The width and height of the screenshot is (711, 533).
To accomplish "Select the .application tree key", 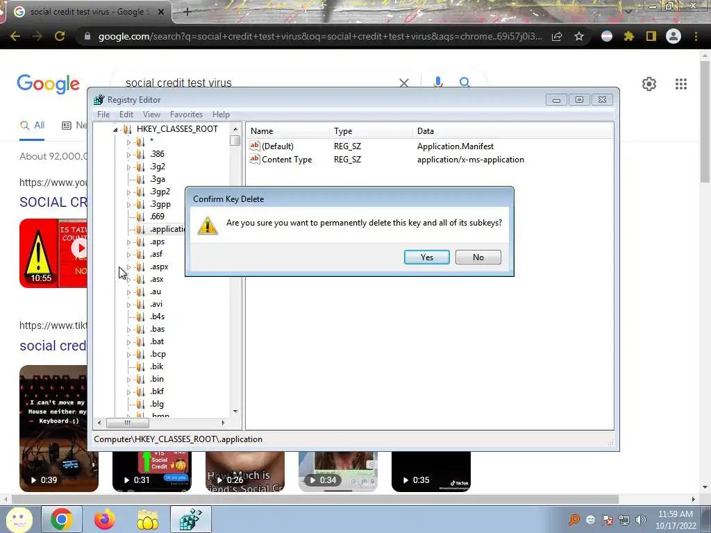I will [167, 229].
